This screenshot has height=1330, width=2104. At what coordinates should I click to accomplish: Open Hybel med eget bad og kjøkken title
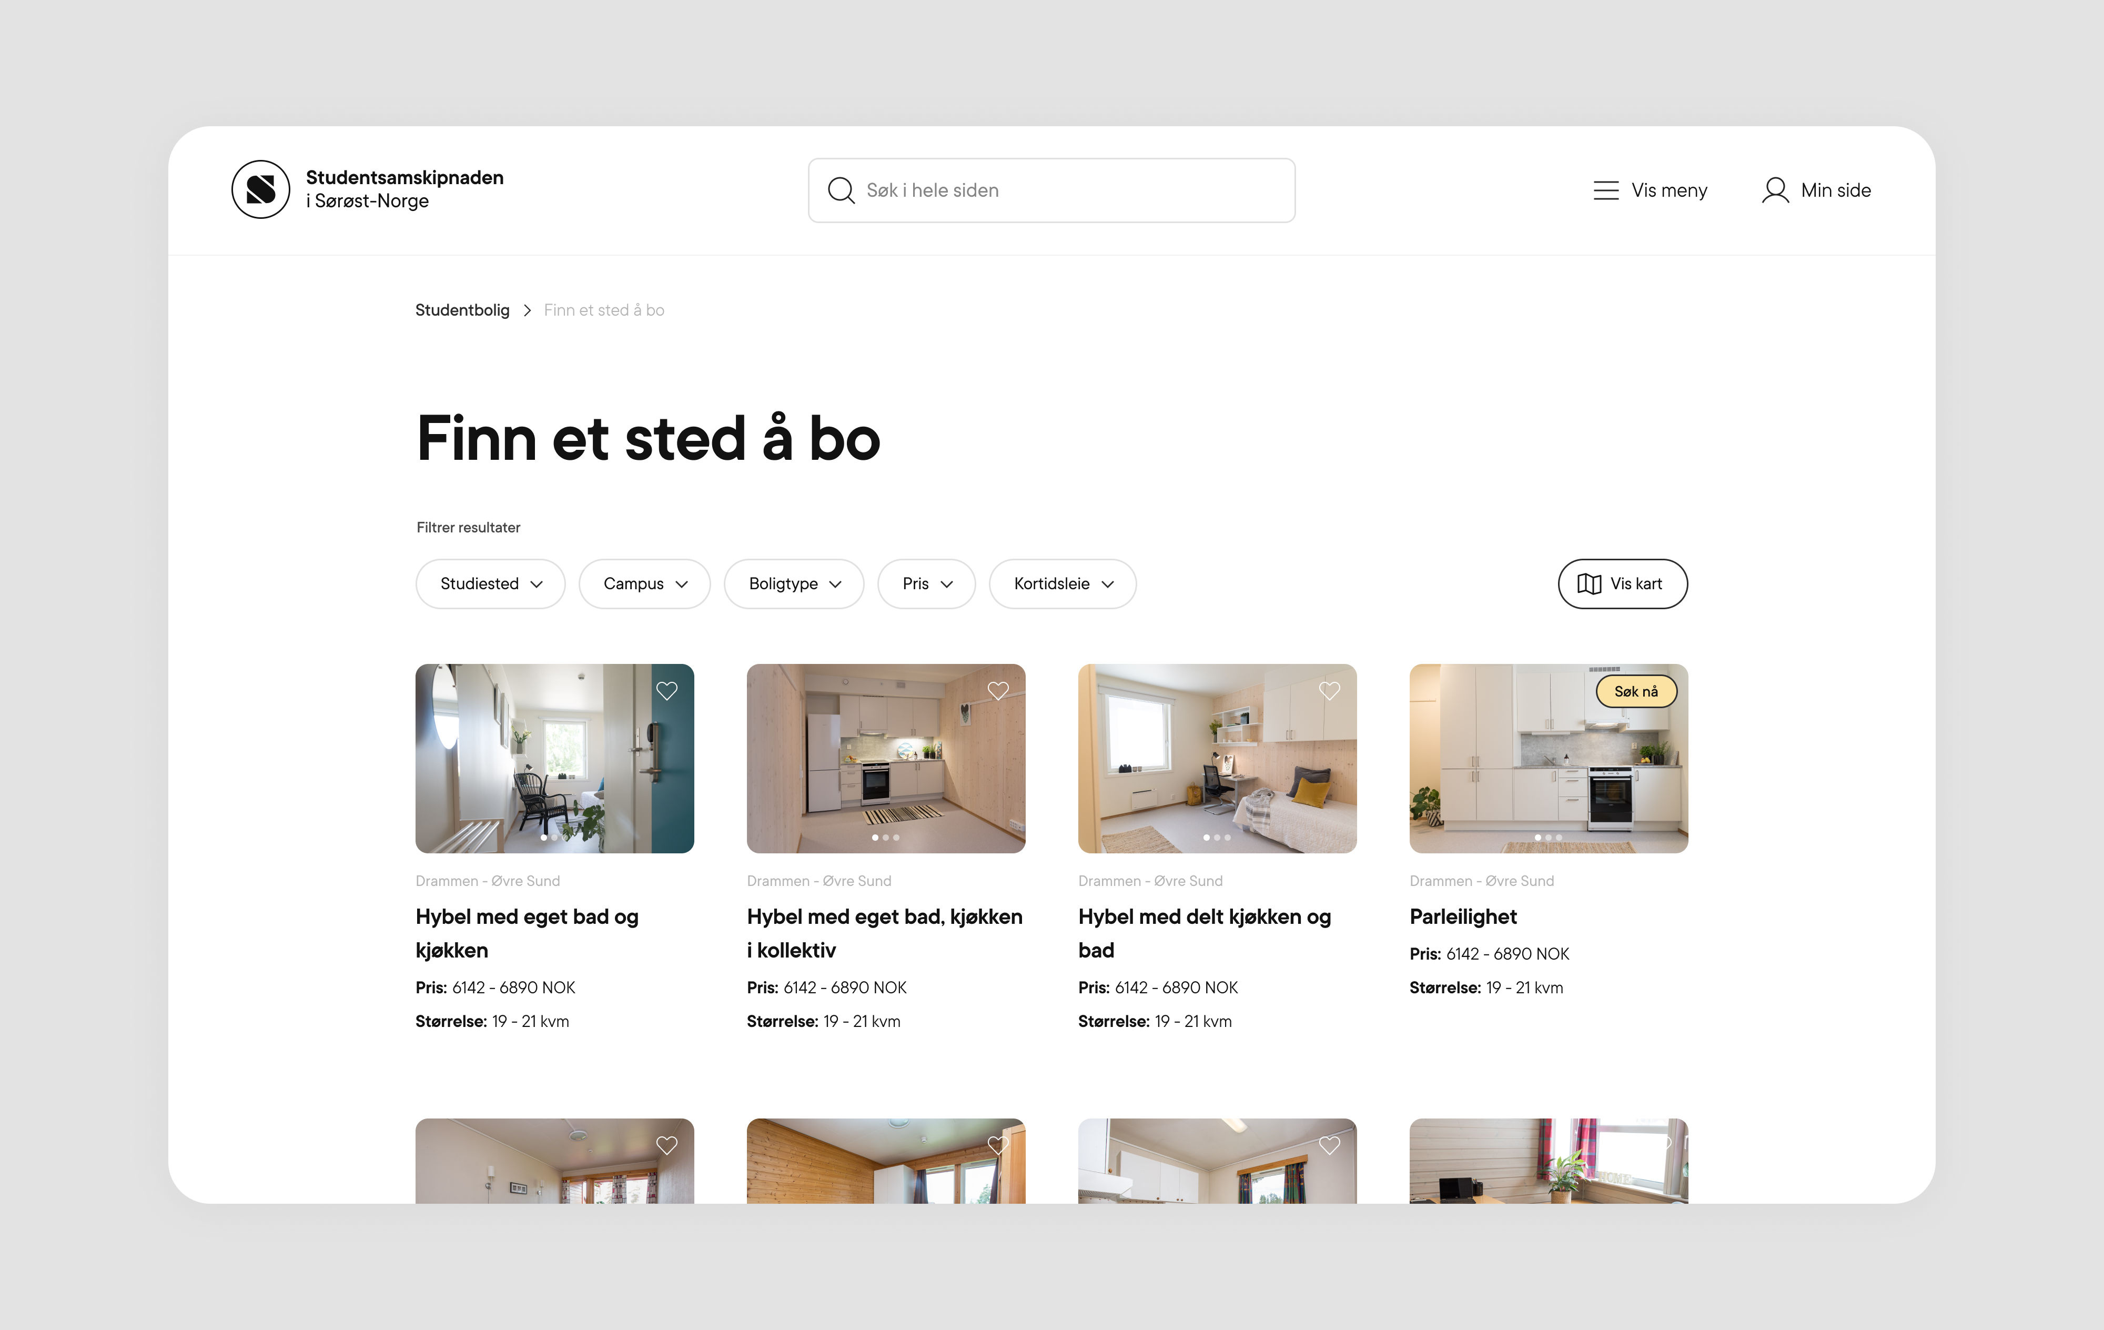(x=527, y=933)
